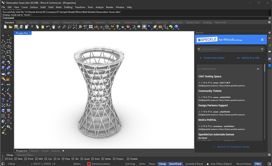Open the CNX Testing Space project

[210, 76]
